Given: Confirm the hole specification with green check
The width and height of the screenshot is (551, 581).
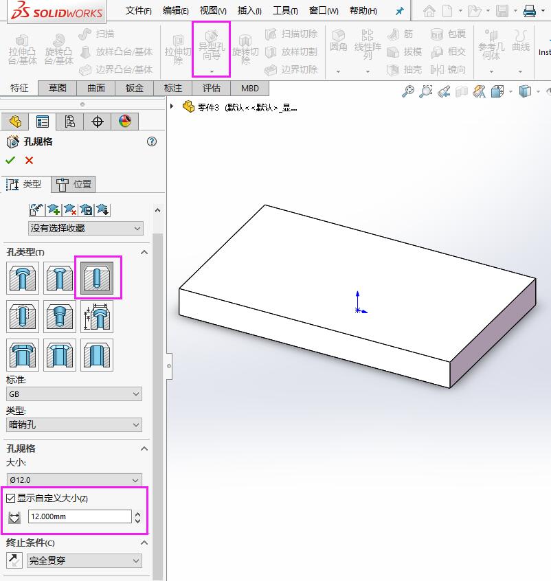Looking at the screenshot, I should [x=11, y=160].
